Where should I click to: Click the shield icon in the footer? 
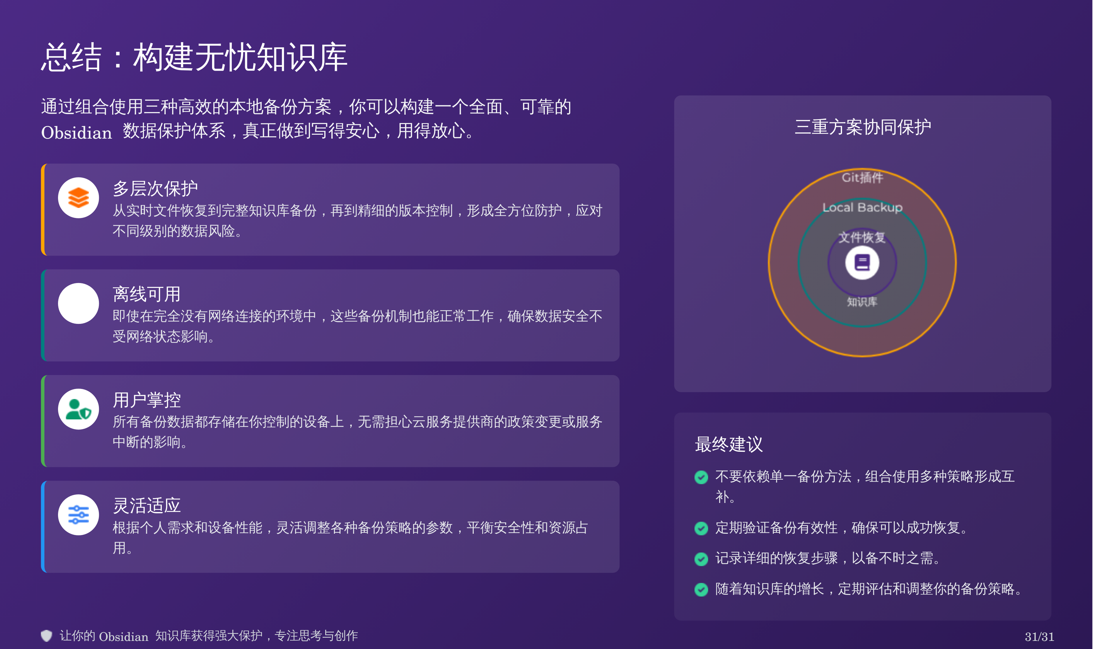(46, 635)
